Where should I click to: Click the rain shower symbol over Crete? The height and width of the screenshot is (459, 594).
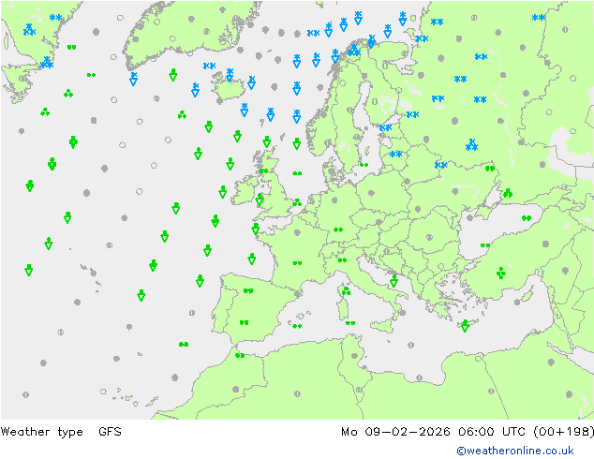click(466, 325)
